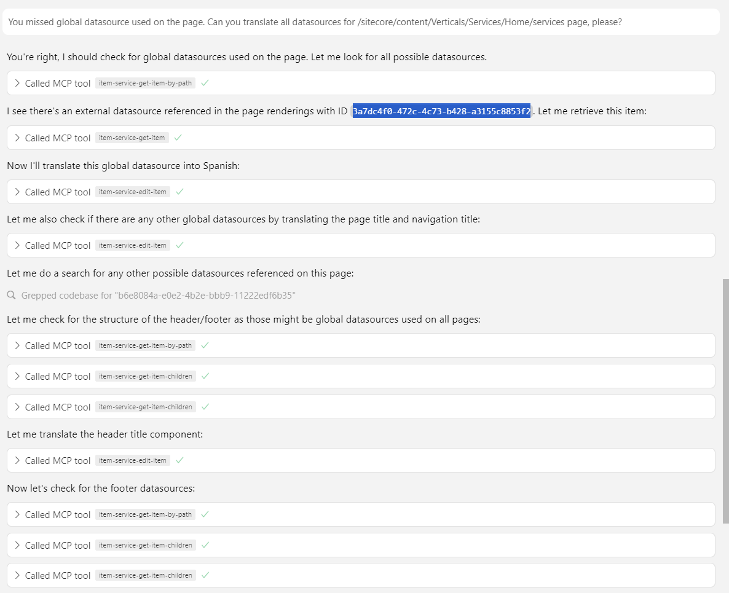The height and width of the screenshot is (593, 729).
Task: Click the Called MCP tool label on the second call
Action: pos(58,138)
